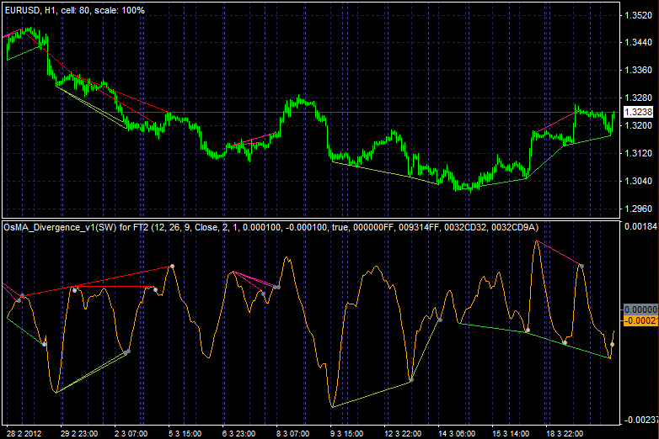Click the 9 3 15:00 time label
The height and width of the screenshot is (439, 659).
(346, 434)
